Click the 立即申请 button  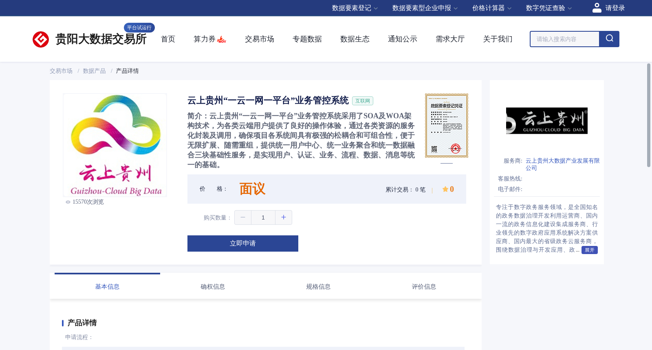(243, 243)
